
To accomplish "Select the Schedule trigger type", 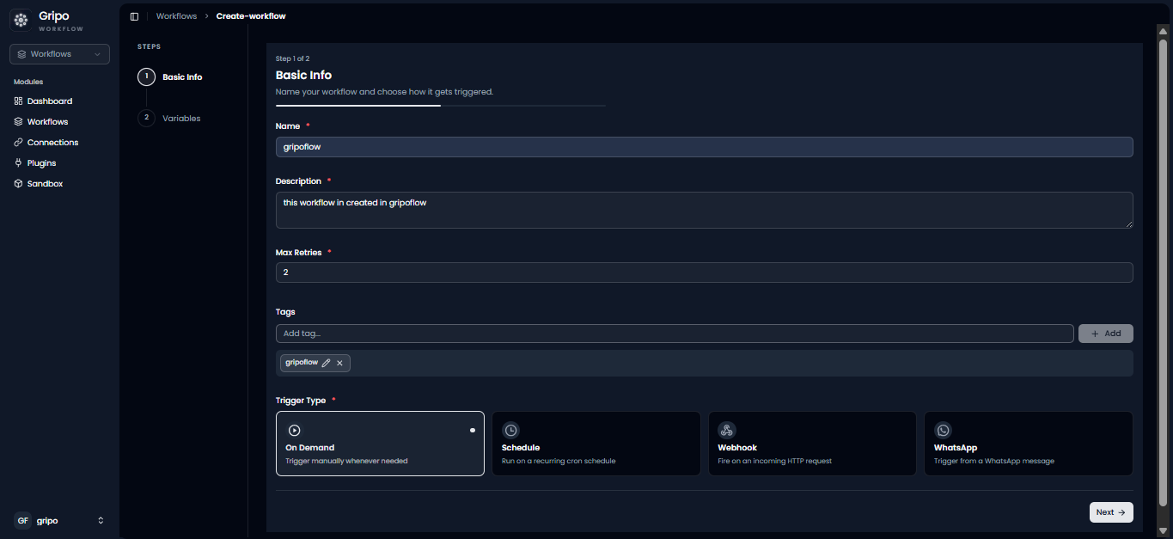I will point(596,444).
